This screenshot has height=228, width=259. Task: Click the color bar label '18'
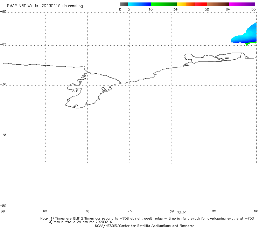pos(150,9)
